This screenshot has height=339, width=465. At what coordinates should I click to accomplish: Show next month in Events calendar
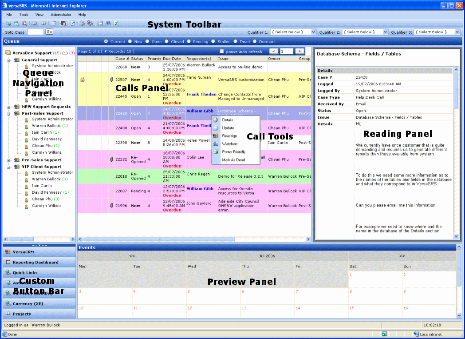[402, 255]
